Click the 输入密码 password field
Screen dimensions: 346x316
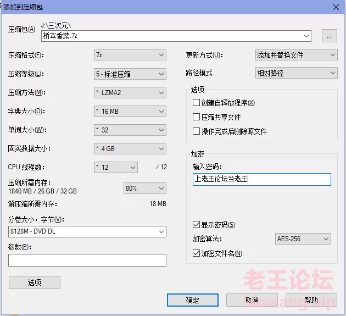262,179
